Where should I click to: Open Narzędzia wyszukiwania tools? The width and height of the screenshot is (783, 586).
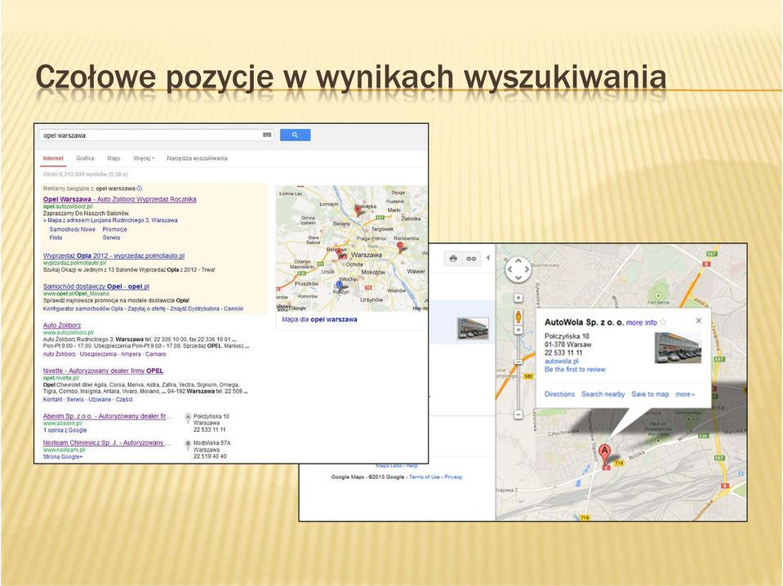pyautogui.click(x=198, y=158)
